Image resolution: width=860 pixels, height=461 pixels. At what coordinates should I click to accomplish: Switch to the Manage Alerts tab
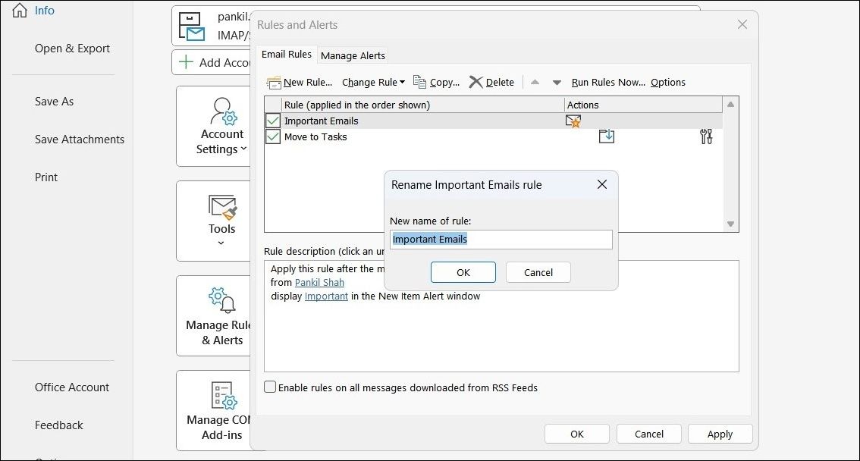[x=353, y=55]
